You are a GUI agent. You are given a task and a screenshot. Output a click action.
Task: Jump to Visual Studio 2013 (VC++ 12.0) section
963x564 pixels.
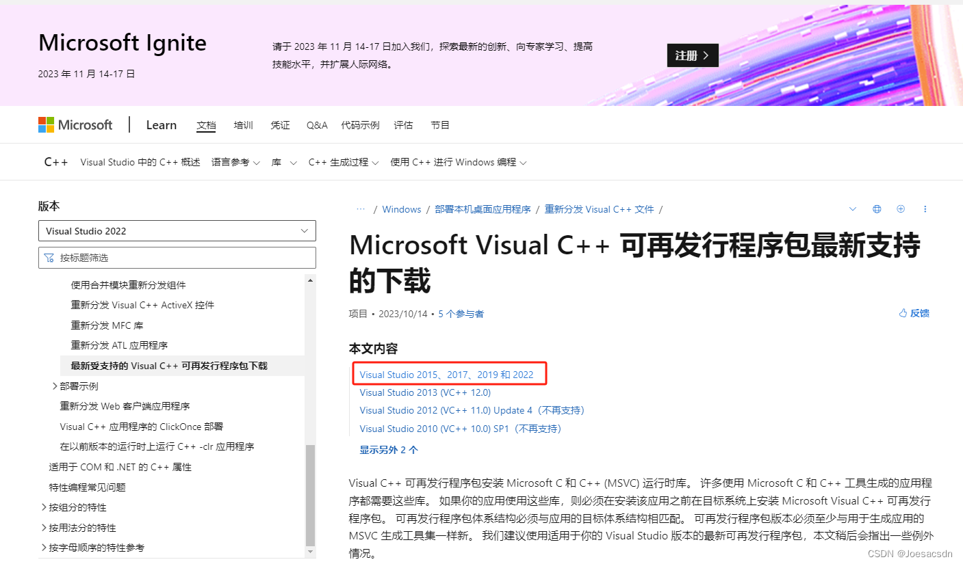click(x=425, y=392)
